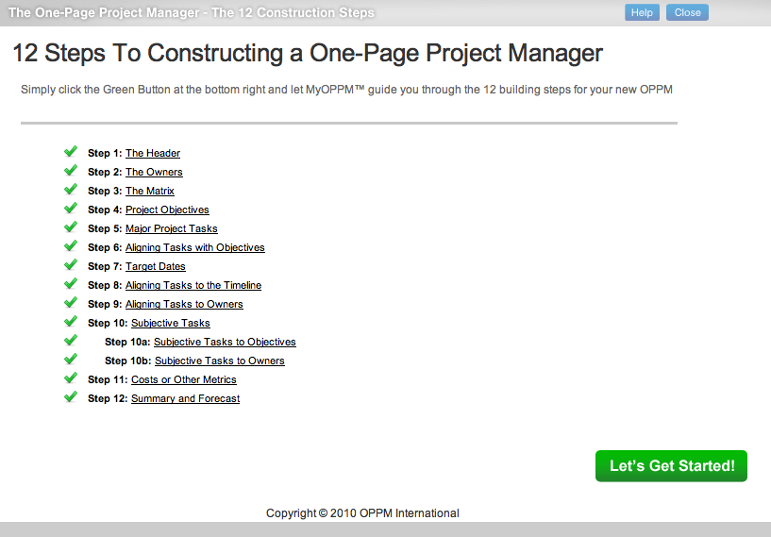Click the Simply click the Green Button instruction text
This screenshot has width=771, height=537.
tap(346, 90)
